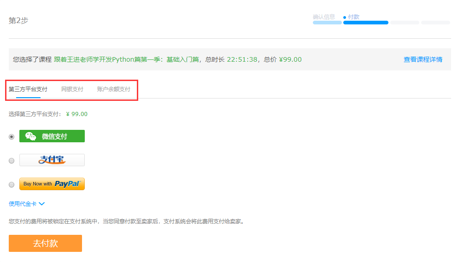Open the 查看课程详情 link
Image resolution: width=458 pixels, height=262 pixels.
[x=423, y=59]
